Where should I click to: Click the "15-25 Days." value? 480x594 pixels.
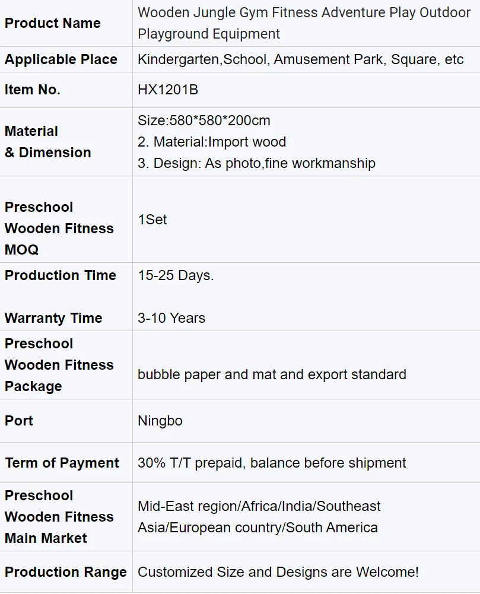click(x=176, y=276)
